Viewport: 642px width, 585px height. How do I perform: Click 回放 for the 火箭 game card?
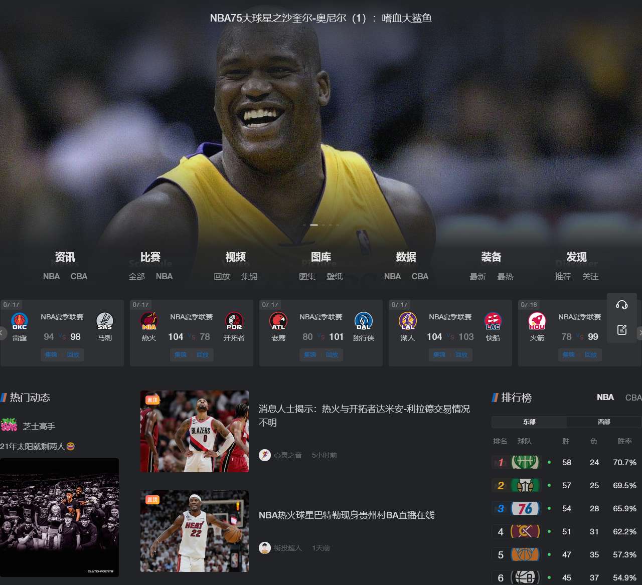tap(591, 354)
